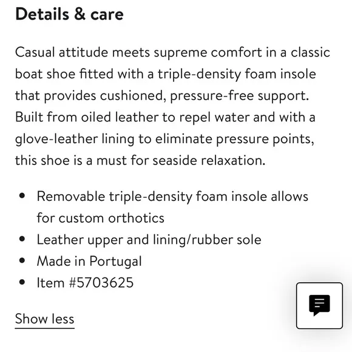352x352 pixels.
Task: Click the 'Built from oiled leather' text line
Action: coord(165,117)
